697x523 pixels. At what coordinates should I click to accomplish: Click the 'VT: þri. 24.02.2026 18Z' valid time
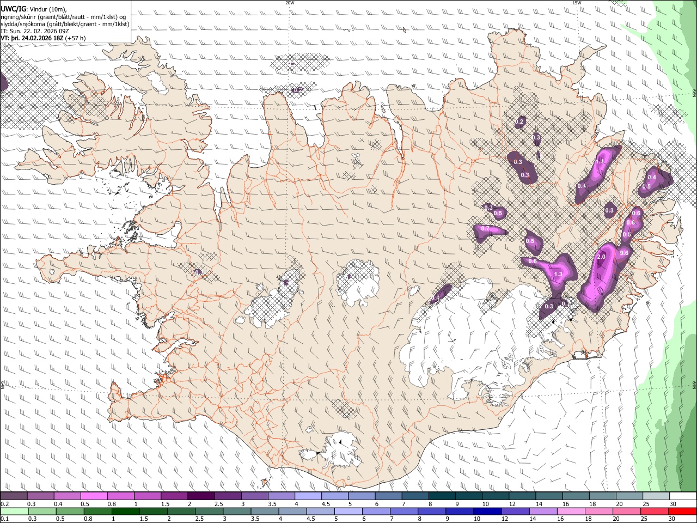[x=32, y=38]
